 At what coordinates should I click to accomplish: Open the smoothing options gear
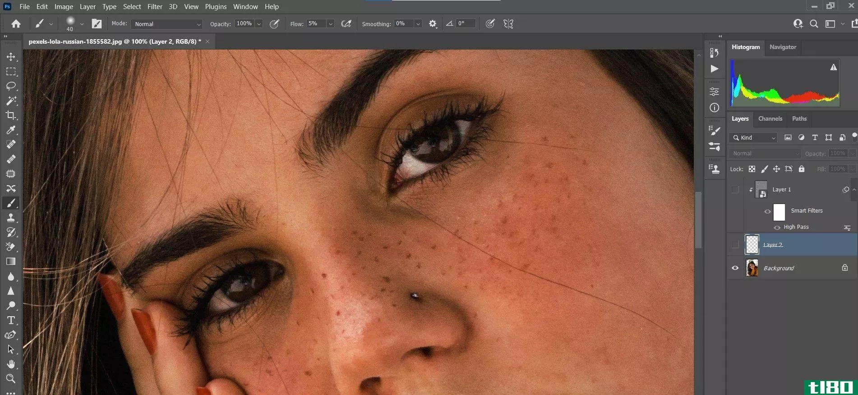(x=433, y=24)
